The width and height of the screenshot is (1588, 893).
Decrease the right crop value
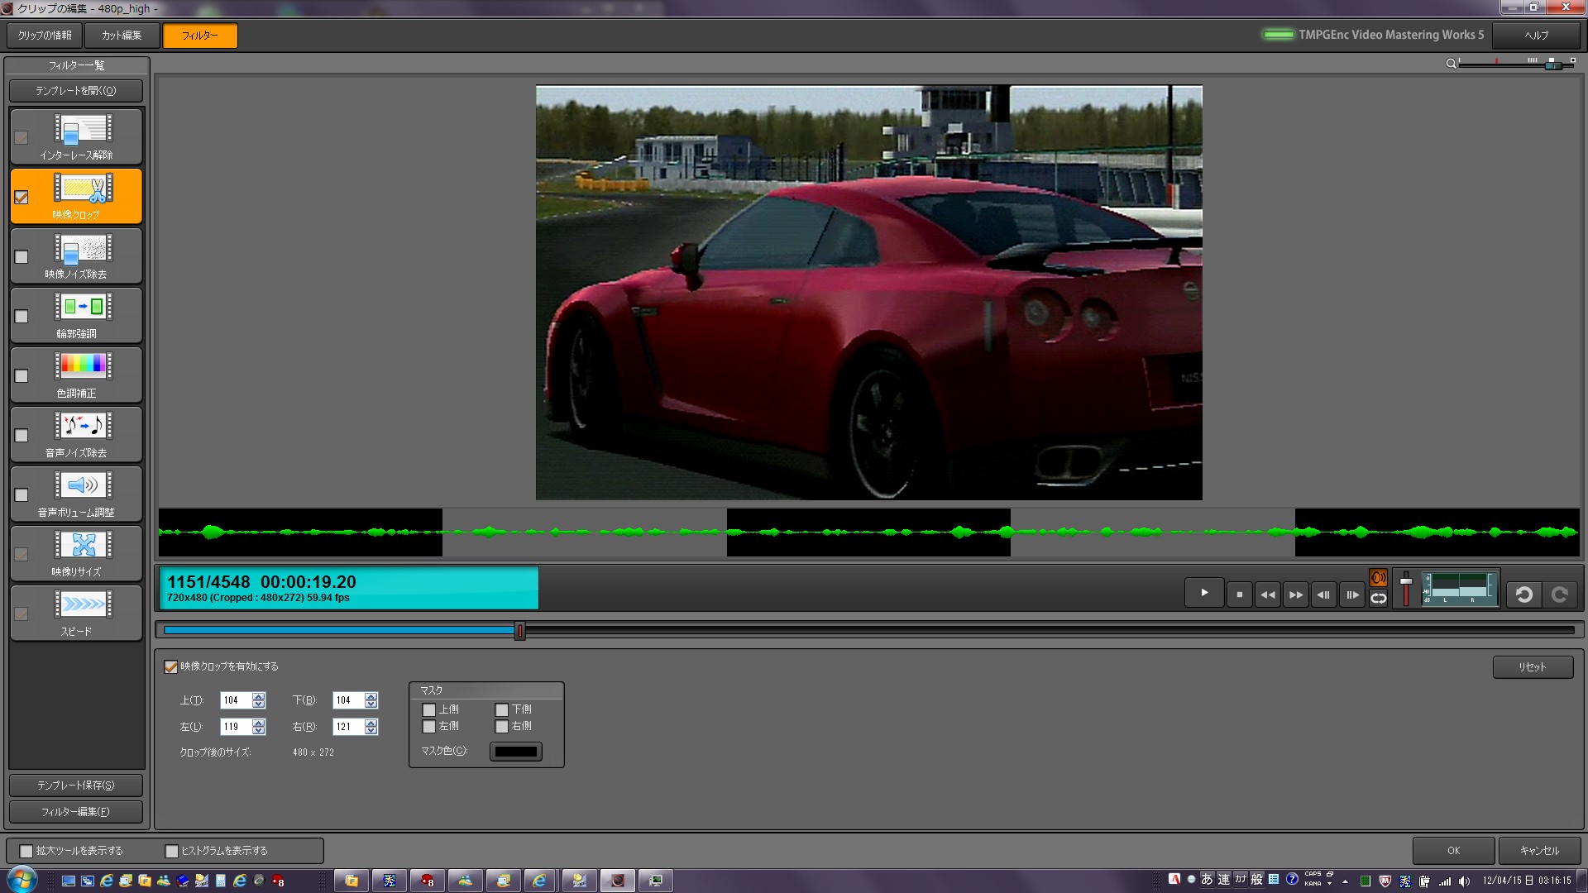(371, 731)
